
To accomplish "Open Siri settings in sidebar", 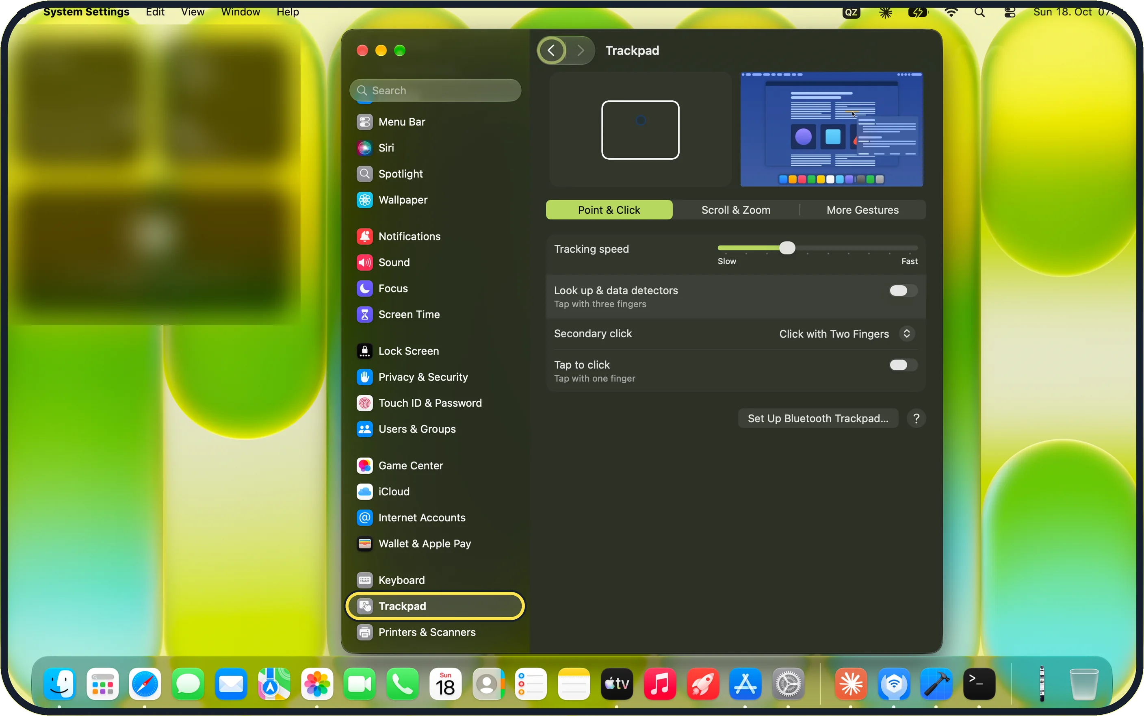I will (435, 148).
